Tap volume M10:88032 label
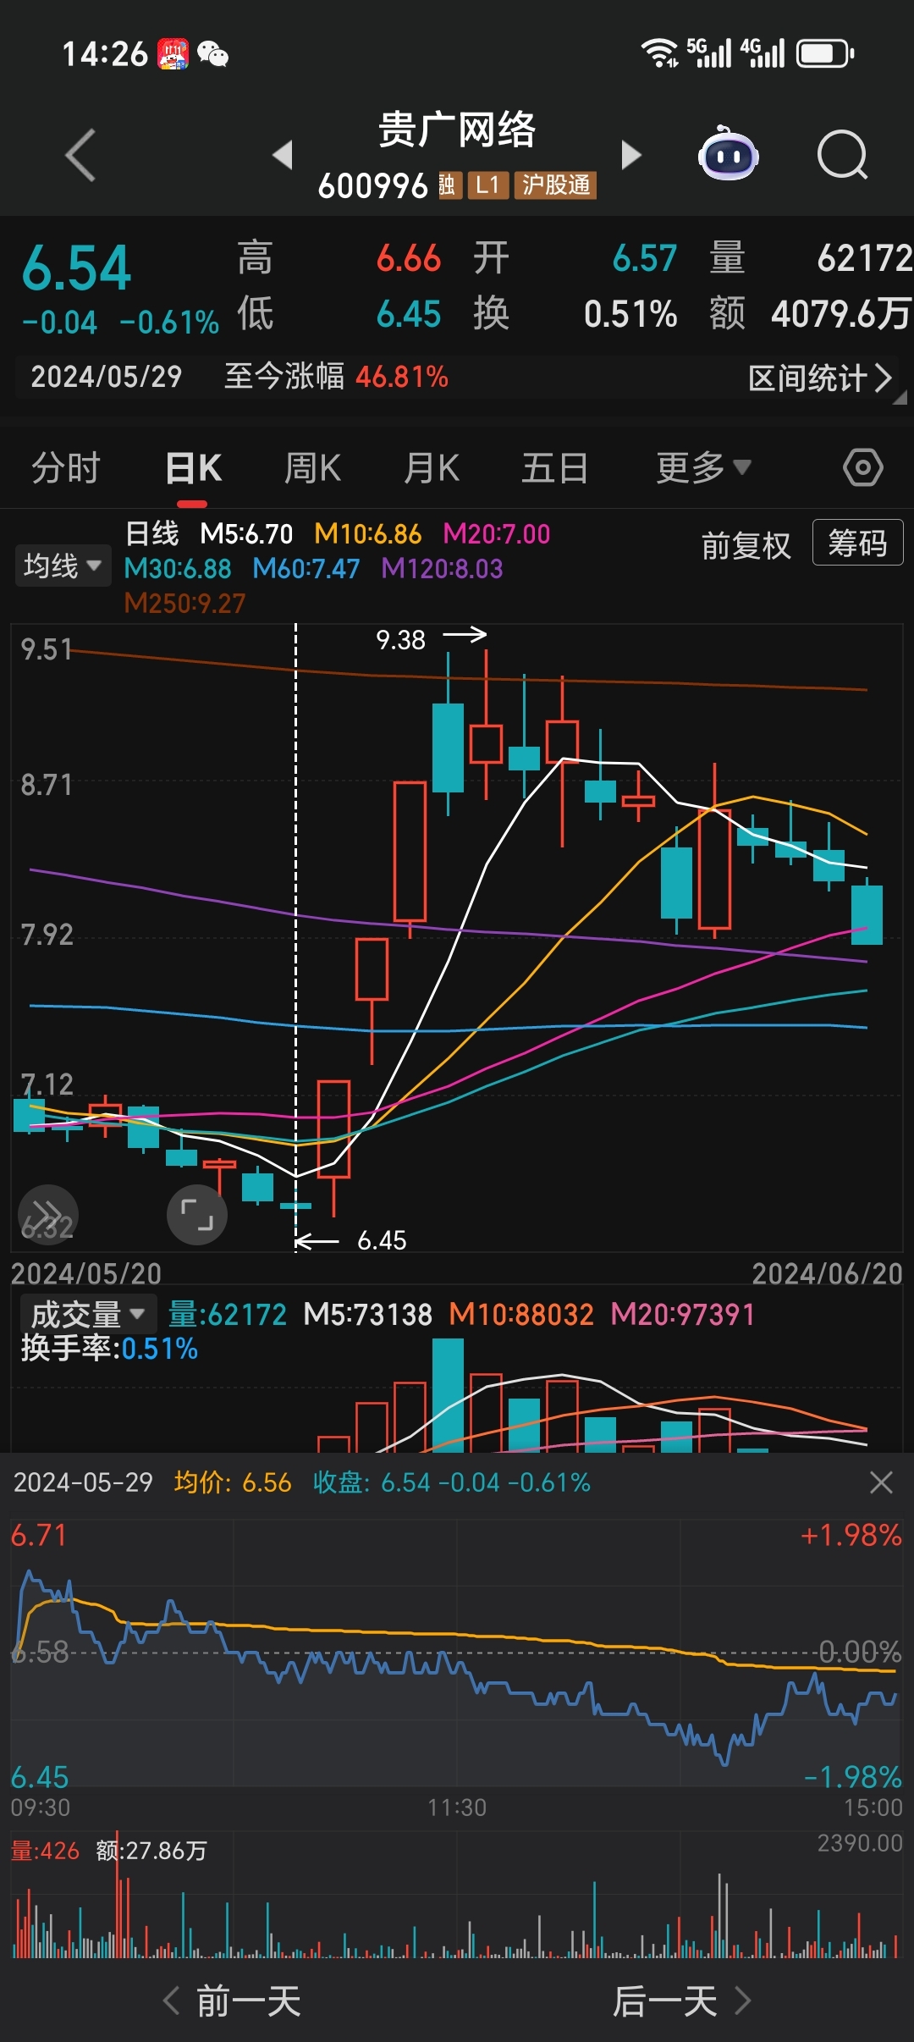Image resolution: width=914 pixels, height=2042 pixels. pos(521,1314)
